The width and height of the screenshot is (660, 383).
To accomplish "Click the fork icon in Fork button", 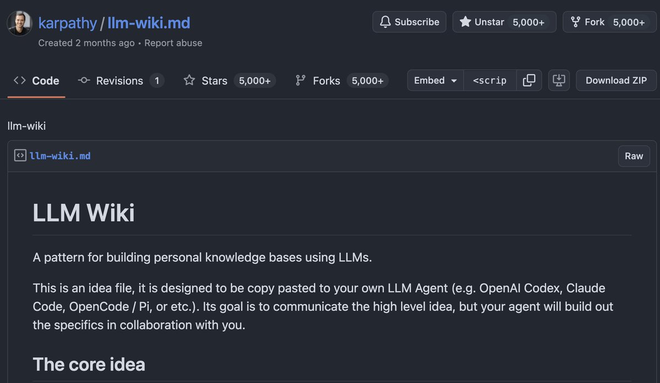I will 575,22.
